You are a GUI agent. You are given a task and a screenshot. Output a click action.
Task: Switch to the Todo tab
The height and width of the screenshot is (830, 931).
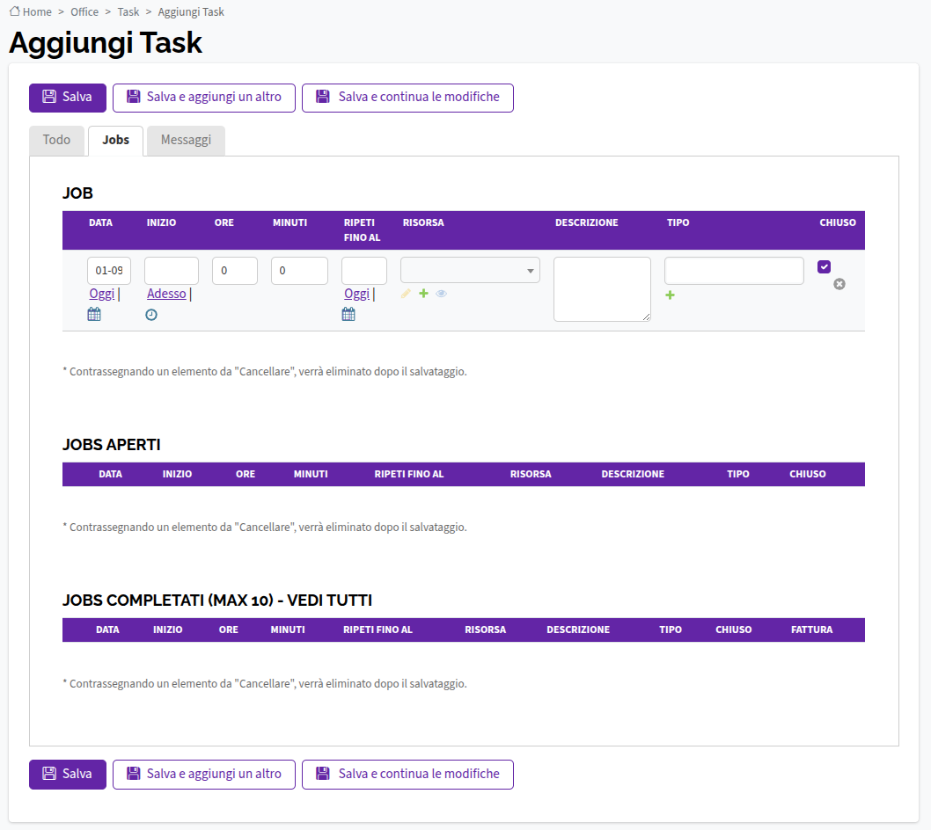click(x=56, y=140)
